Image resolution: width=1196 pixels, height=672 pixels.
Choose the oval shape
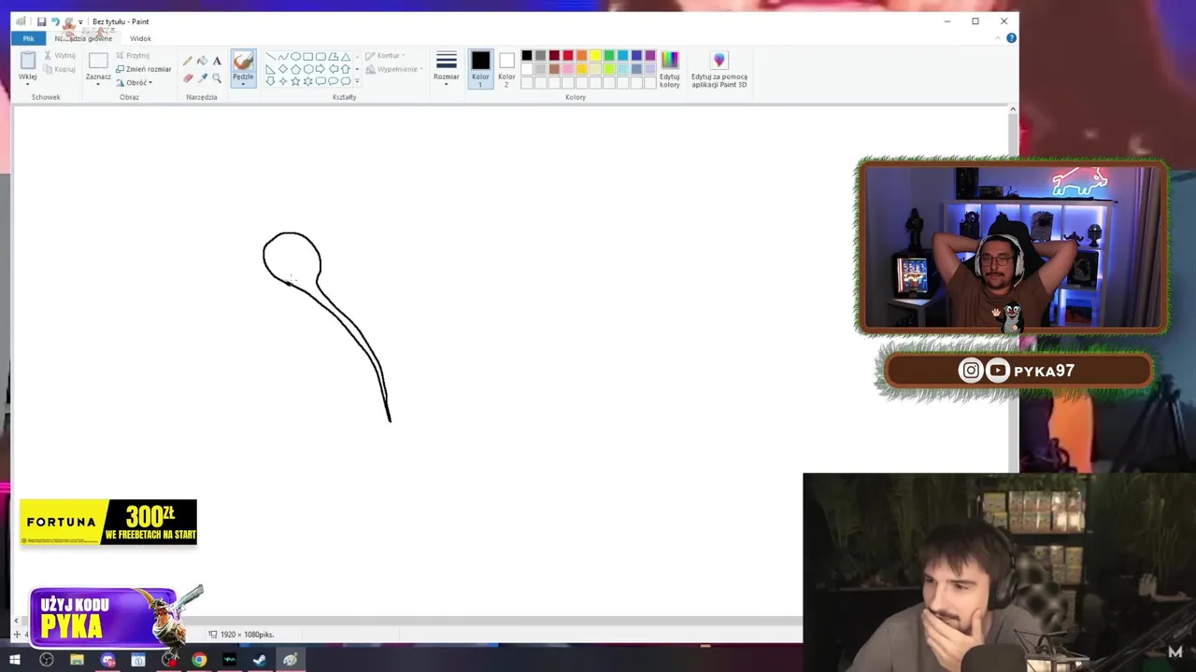pos(295,56)
